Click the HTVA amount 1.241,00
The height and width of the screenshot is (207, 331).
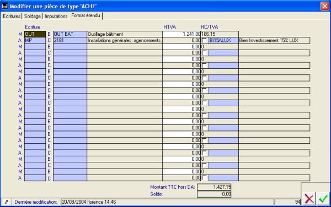pyautogui.click(x=181, y=34)
